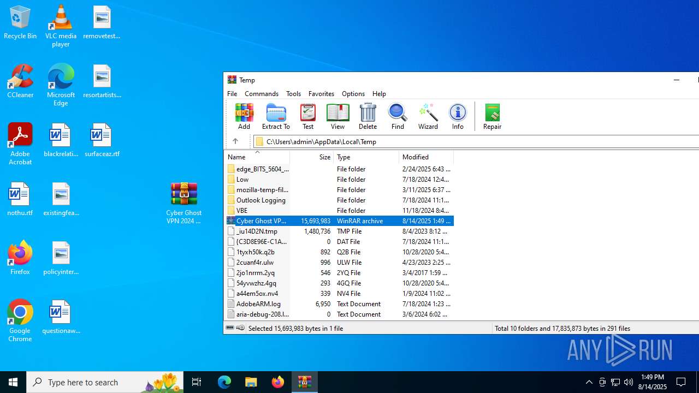699x393 pixels.
Task: Sort by Size column header
Action: coord(312,157)
